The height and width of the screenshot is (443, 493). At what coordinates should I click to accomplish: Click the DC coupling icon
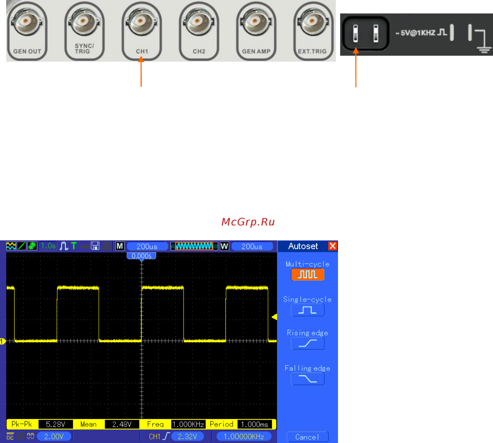click(x=10, y=436)
